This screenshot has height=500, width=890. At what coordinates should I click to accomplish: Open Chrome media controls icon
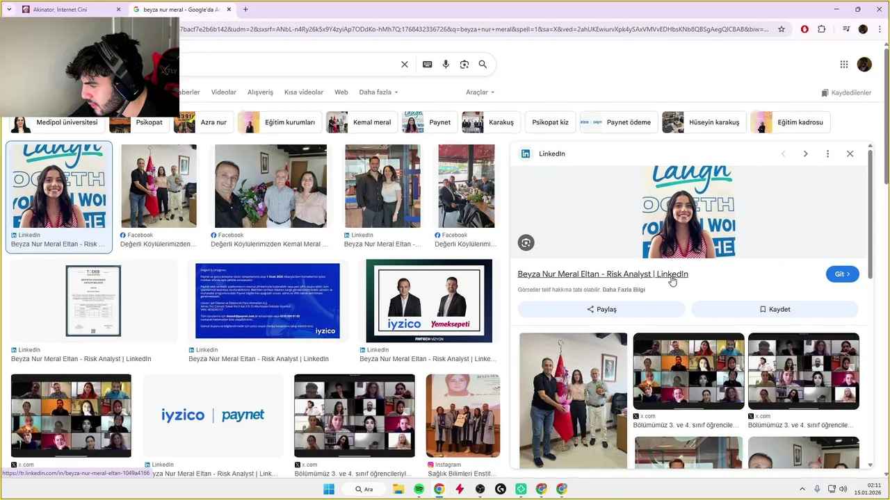coord(846,29)
